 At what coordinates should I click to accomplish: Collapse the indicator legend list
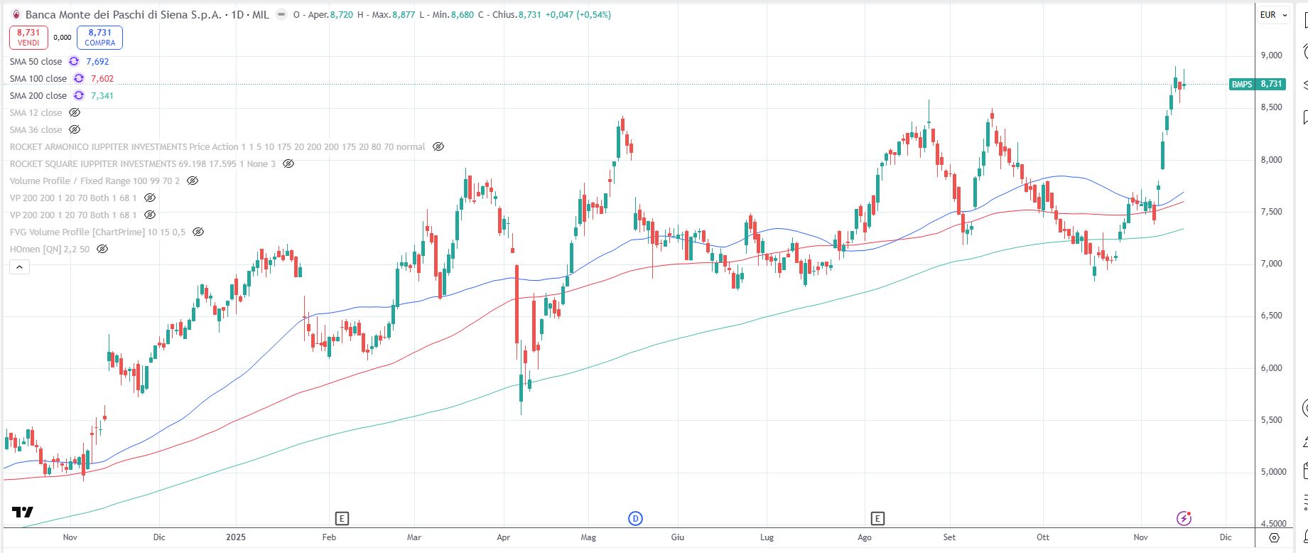pyautogui.click(x=19, y=267)
